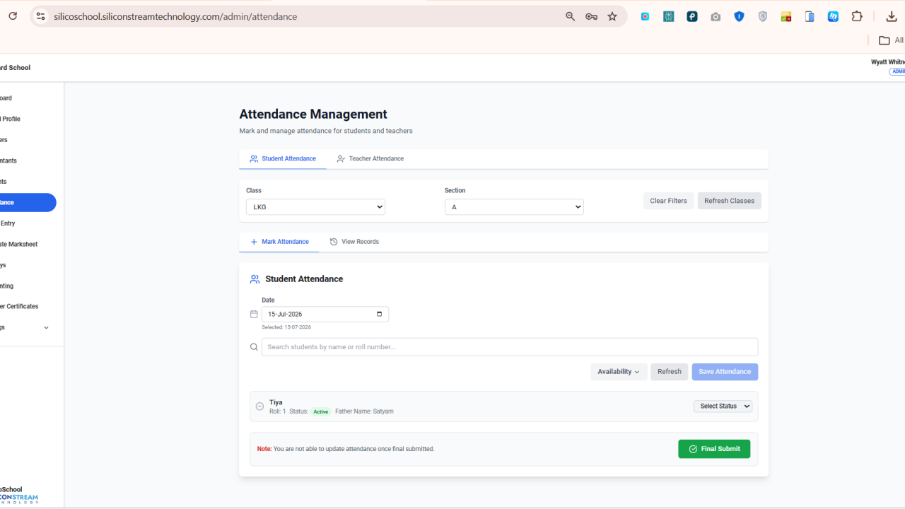Viewport: 905px width, 509px height.
Task: Open the gray shield extension icon
Action: (762, 16)
